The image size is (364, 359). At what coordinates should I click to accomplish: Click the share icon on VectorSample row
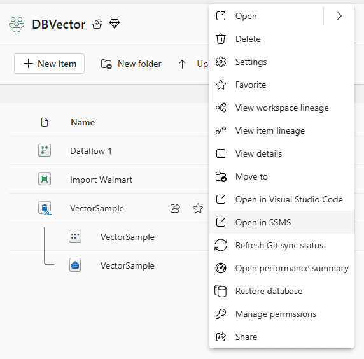click(175, 208)
